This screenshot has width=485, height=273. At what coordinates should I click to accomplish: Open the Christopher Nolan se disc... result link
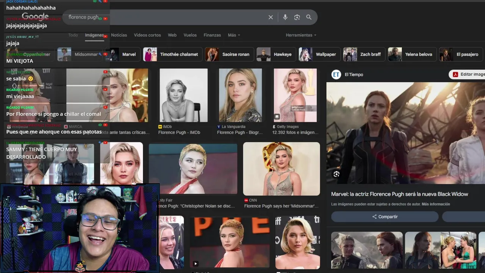pyautogui.click(x=197, y=206)
